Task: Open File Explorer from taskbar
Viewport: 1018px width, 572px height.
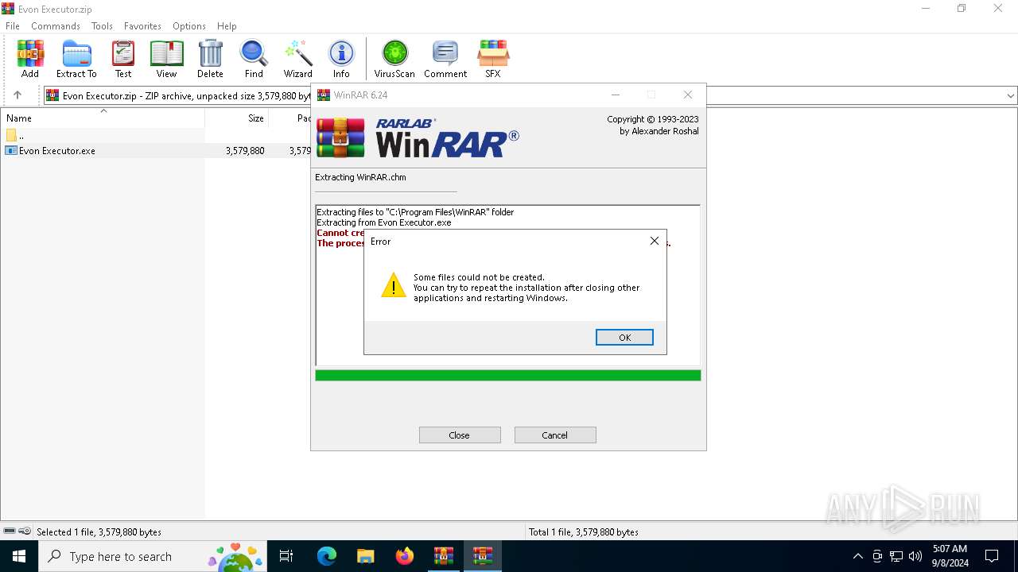Action: pyautogui.click(x=365, y=556)
